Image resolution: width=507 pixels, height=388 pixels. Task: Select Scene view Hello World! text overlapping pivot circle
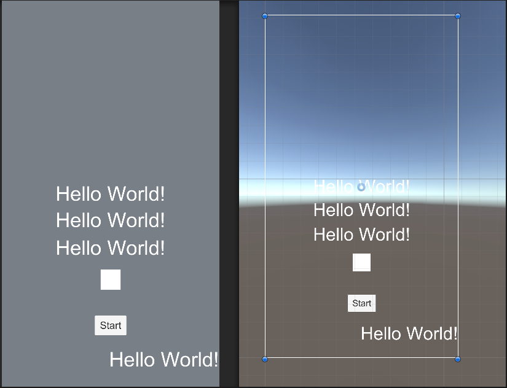point(361,187)
